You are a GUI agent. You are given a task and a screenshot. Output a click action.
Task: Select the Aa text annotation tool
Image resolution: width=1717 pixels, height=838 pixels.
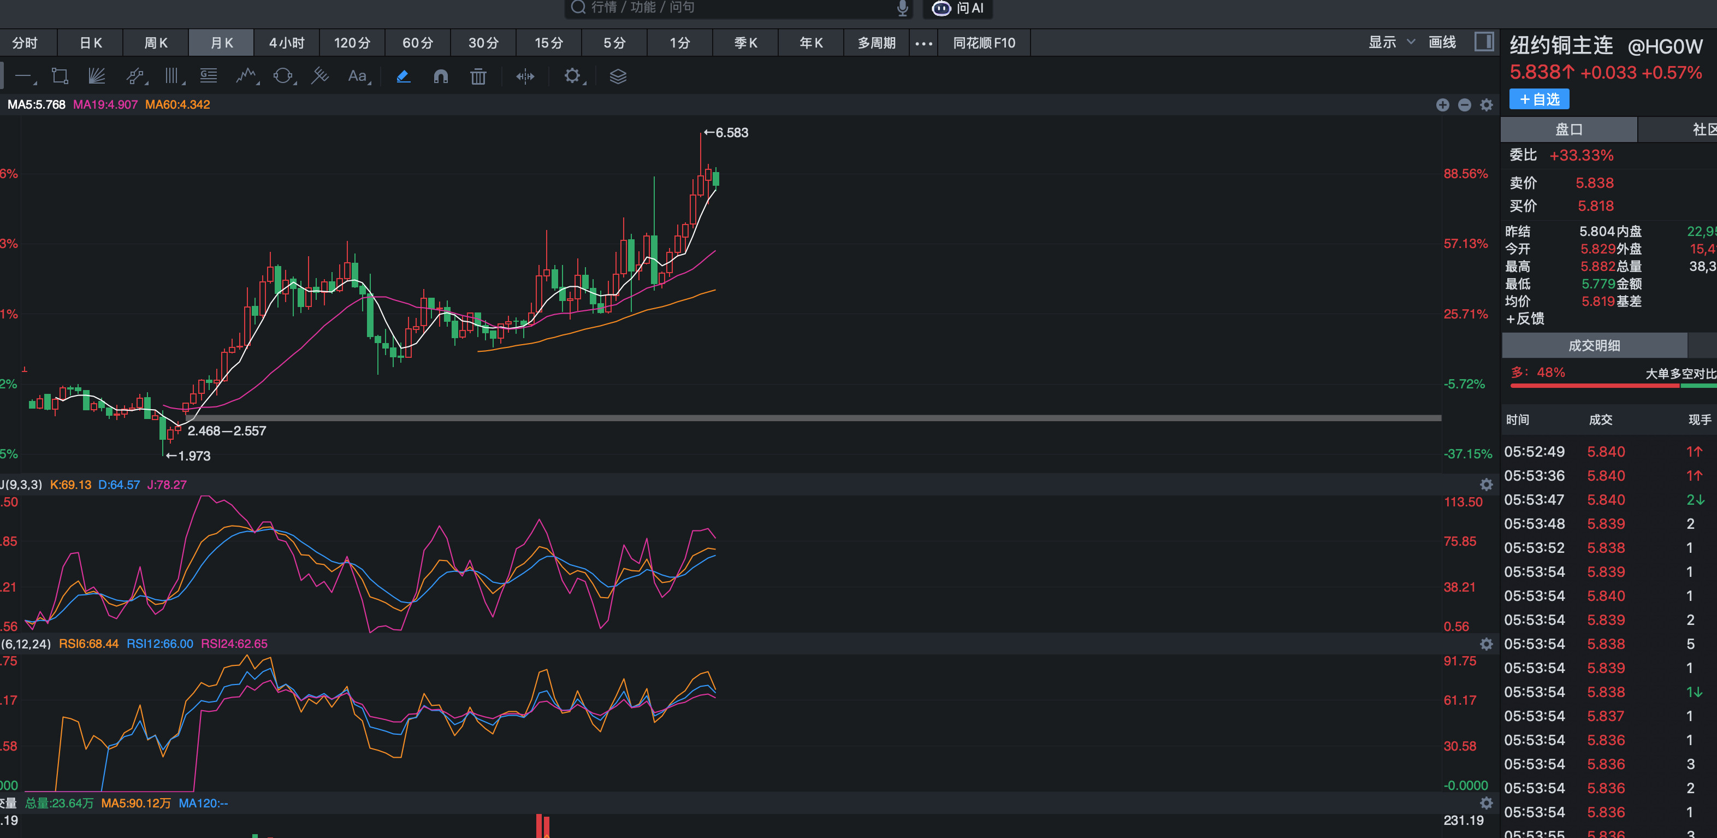tap(358, 76)
